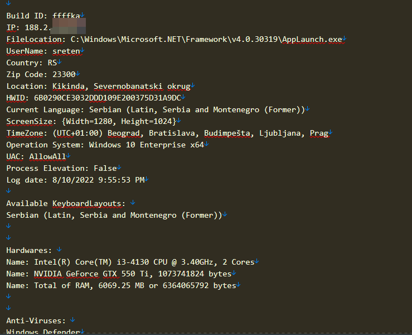Click the UAC: AllowAll line
The image size is (412, 335).
(36, 156)
